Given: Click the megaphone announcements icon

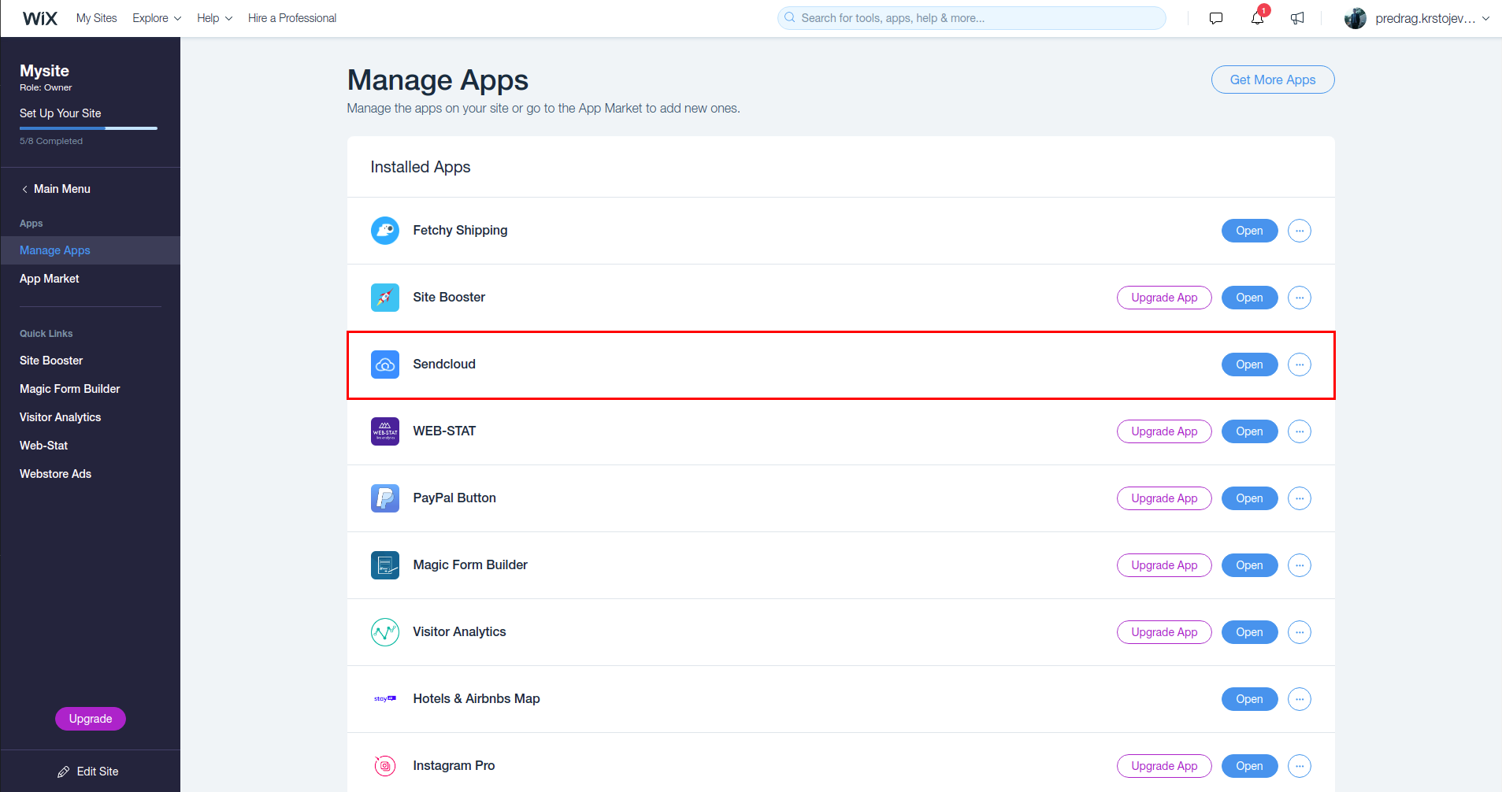Looking at the screenshot, I should (1297, 18).
